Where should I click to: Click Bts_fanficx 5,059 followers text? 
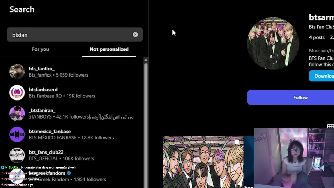pyautogui.click(x=58, y=75)
